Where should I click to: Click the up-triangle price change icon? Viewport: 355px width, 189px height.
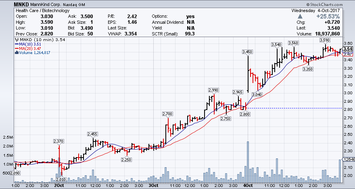coord(300,17)
